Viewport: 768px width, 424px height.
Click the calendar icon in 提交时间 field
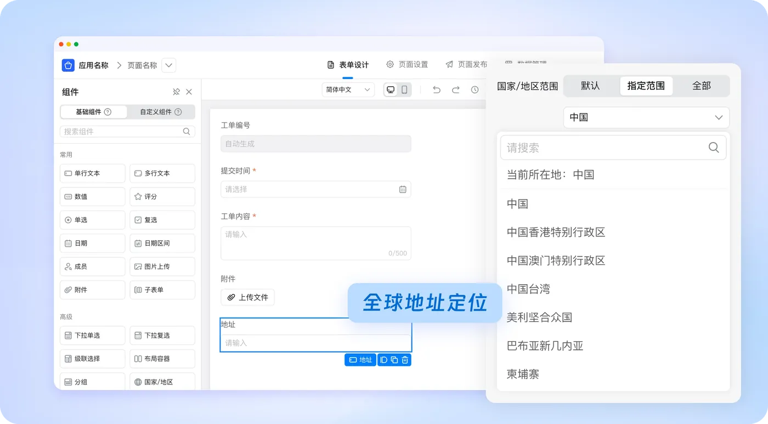pyautogui.click(x=403, y=189)
